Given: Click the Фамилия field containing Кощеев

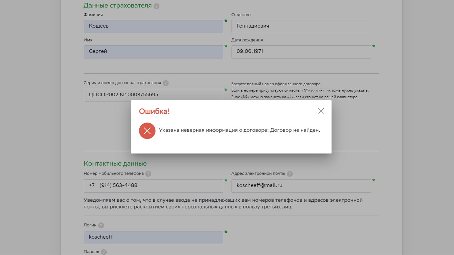Looking at the screenshot, I should pos(153,26).
